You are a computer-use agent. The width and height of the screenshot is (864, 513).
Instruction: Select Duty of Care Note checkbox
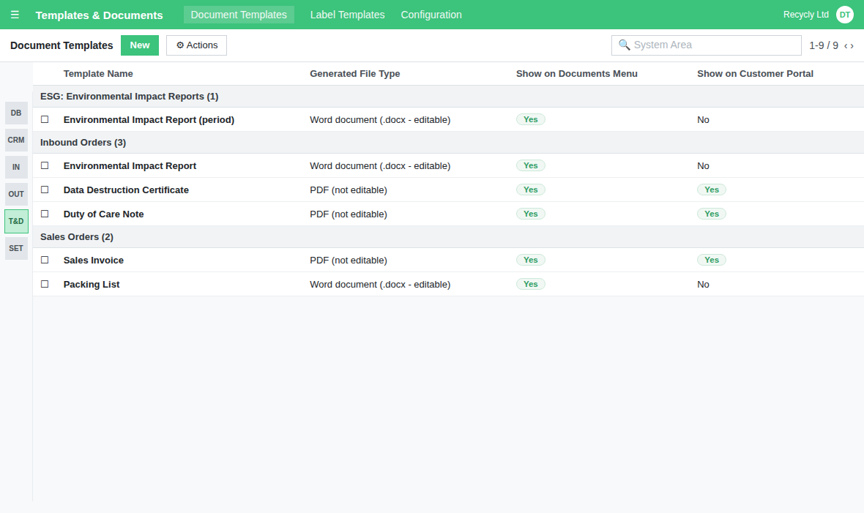45,214
